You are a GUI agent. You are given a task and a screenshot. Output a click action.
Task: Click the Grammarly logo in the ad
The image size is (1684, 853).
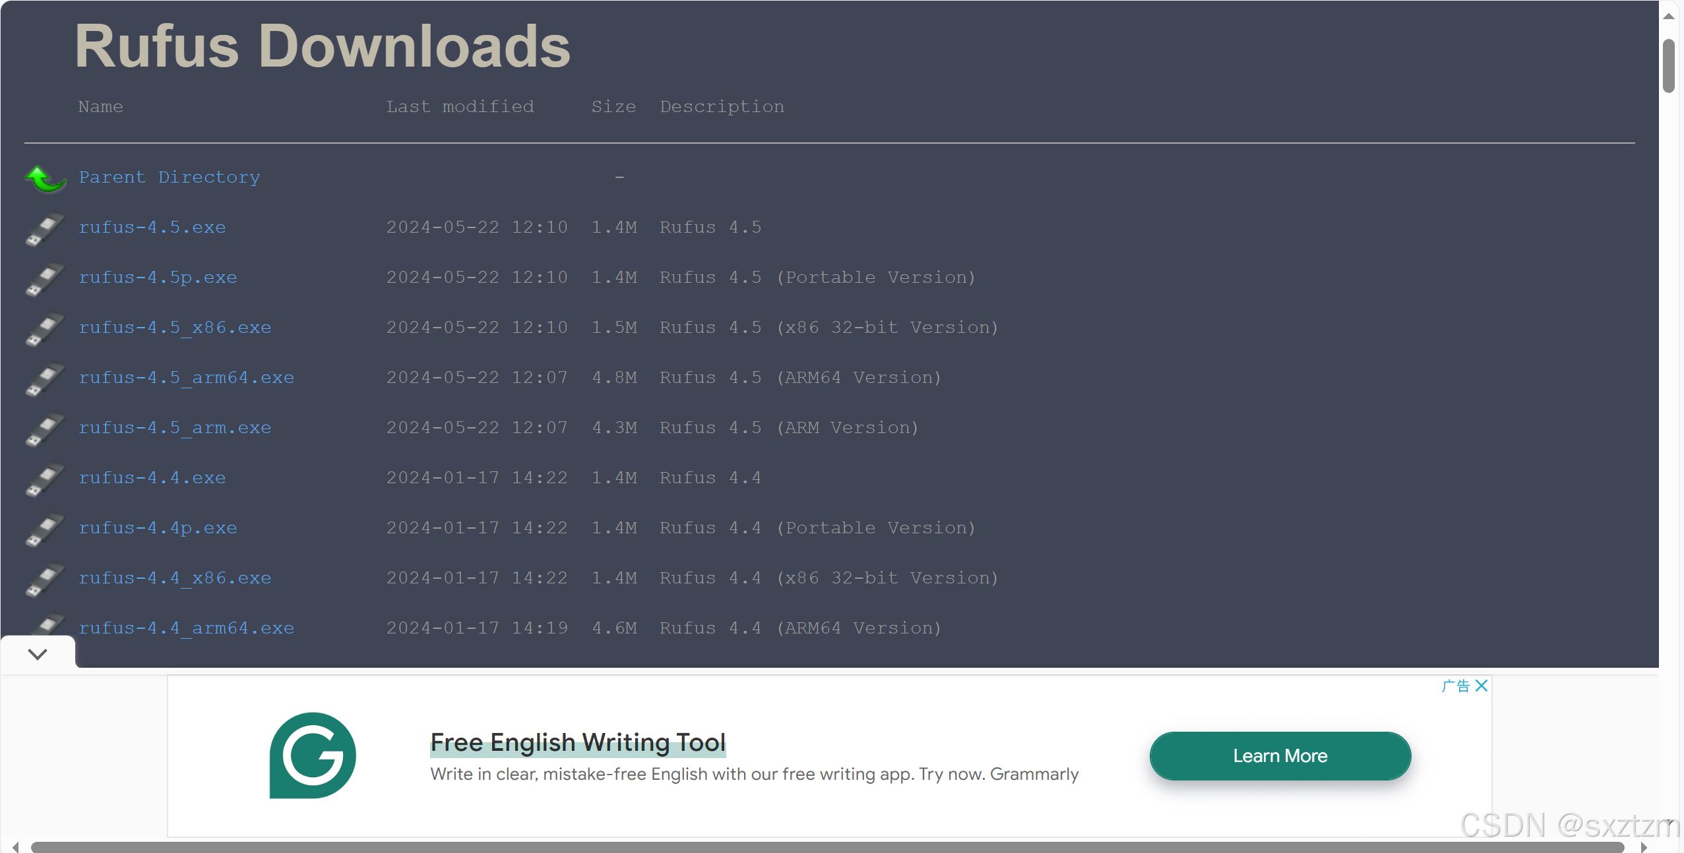tap(313, 755)
